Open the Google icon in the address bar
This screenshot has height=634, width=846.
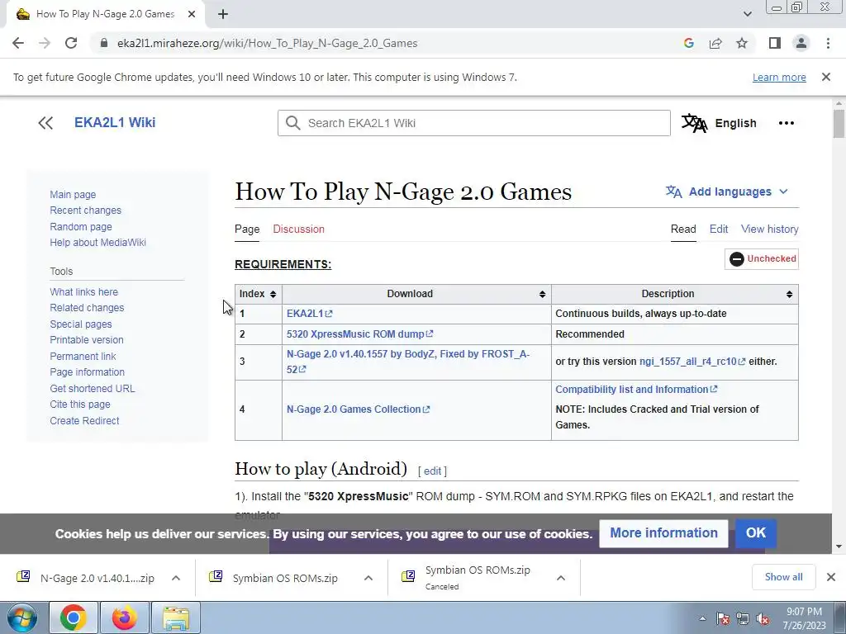pyautogui.click(x=688, y=43)
